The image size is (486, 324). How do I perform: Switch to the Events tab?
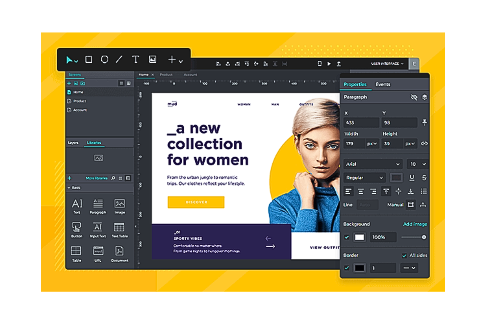(383, 84)
